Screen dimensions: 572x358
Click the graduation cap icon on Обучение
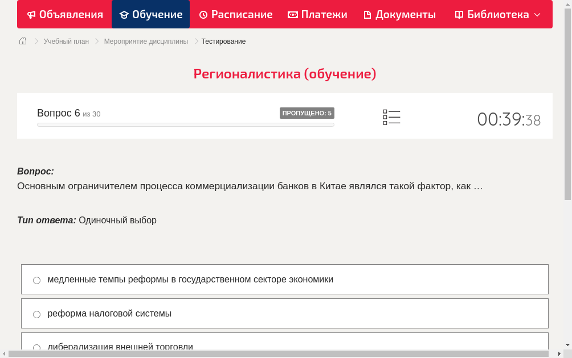pyautogui.click(x=124, y=14)
